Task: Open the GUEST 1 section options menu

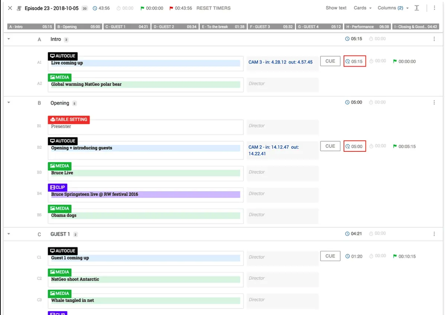Action: [434, 234]
